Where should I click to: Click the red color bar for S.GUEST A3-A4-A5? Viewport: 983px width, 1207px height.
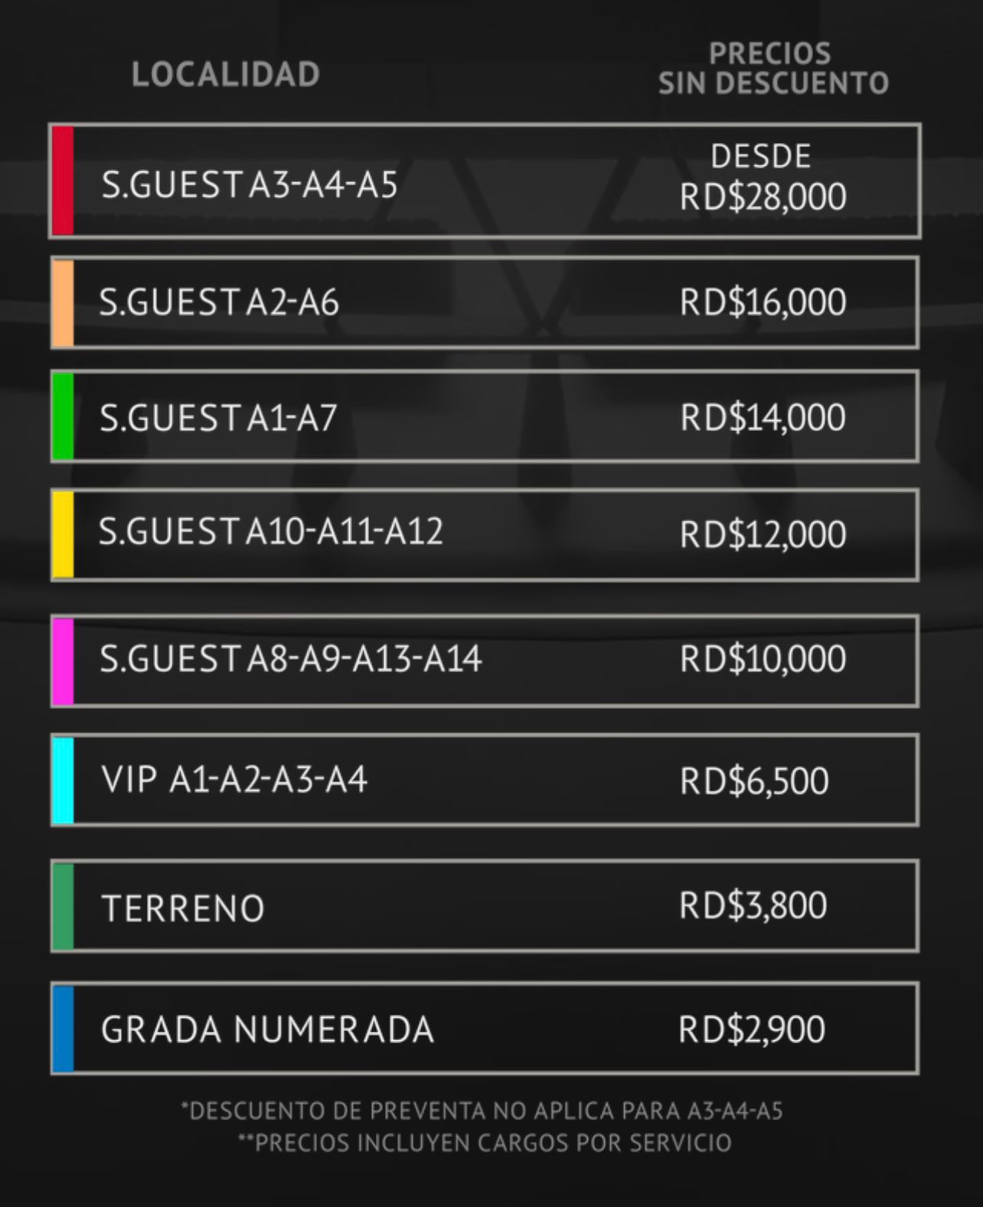pos(63,181)
